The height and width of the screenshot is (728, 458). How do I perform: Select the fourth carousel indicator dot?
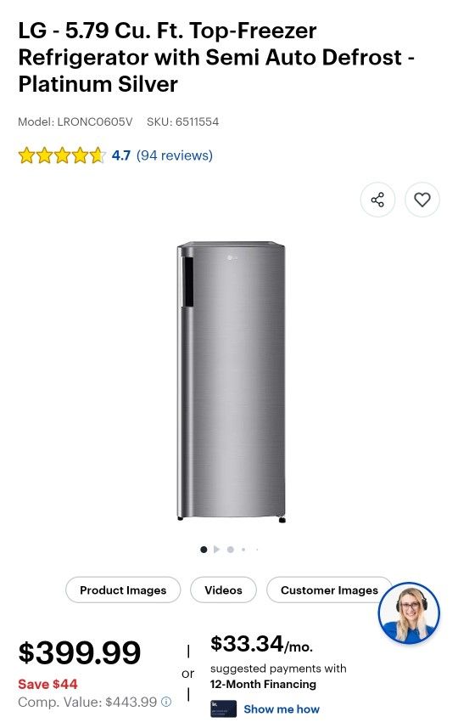pos(243,550)
